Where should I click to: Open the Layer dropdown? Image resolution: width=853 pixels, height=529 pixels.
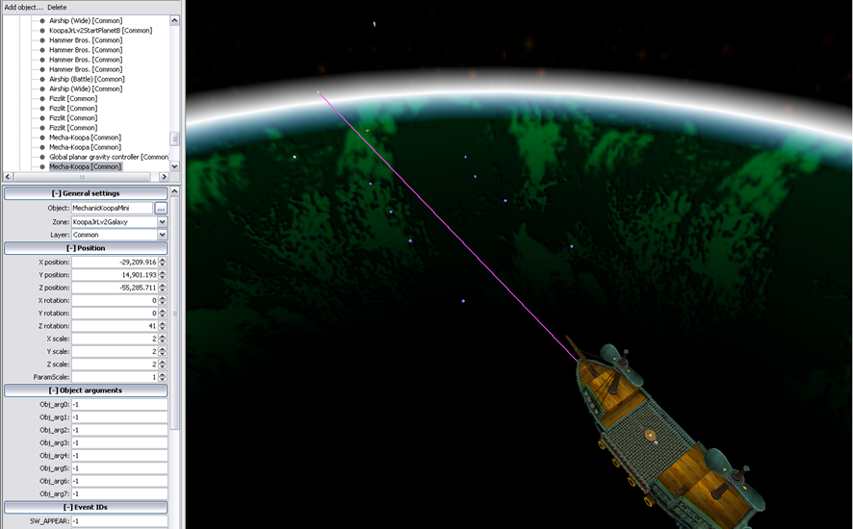pos(162,235)
